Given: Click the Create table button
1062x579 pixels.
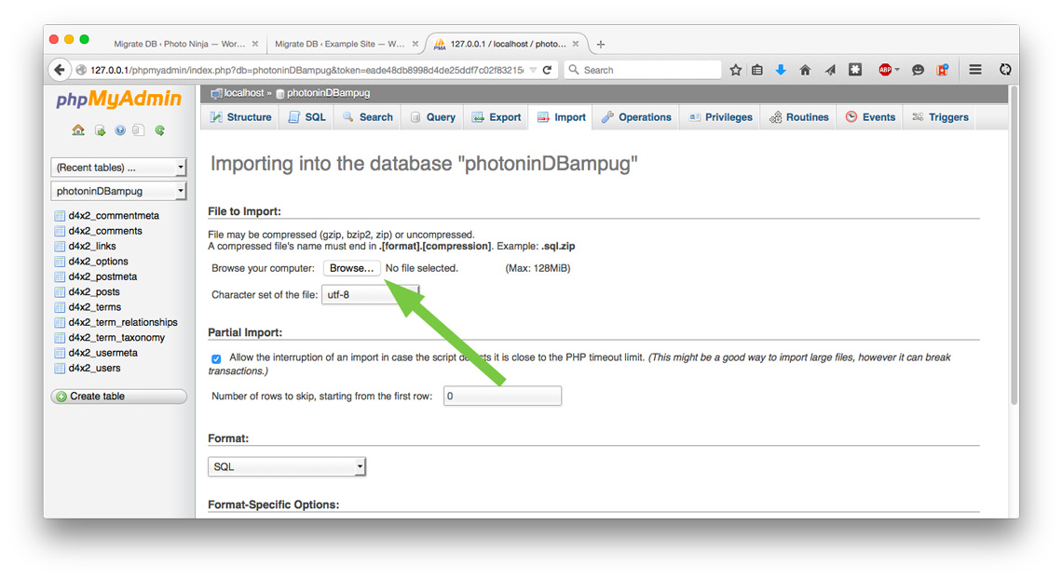Looking at the screenshot, I should click(118, 397).
